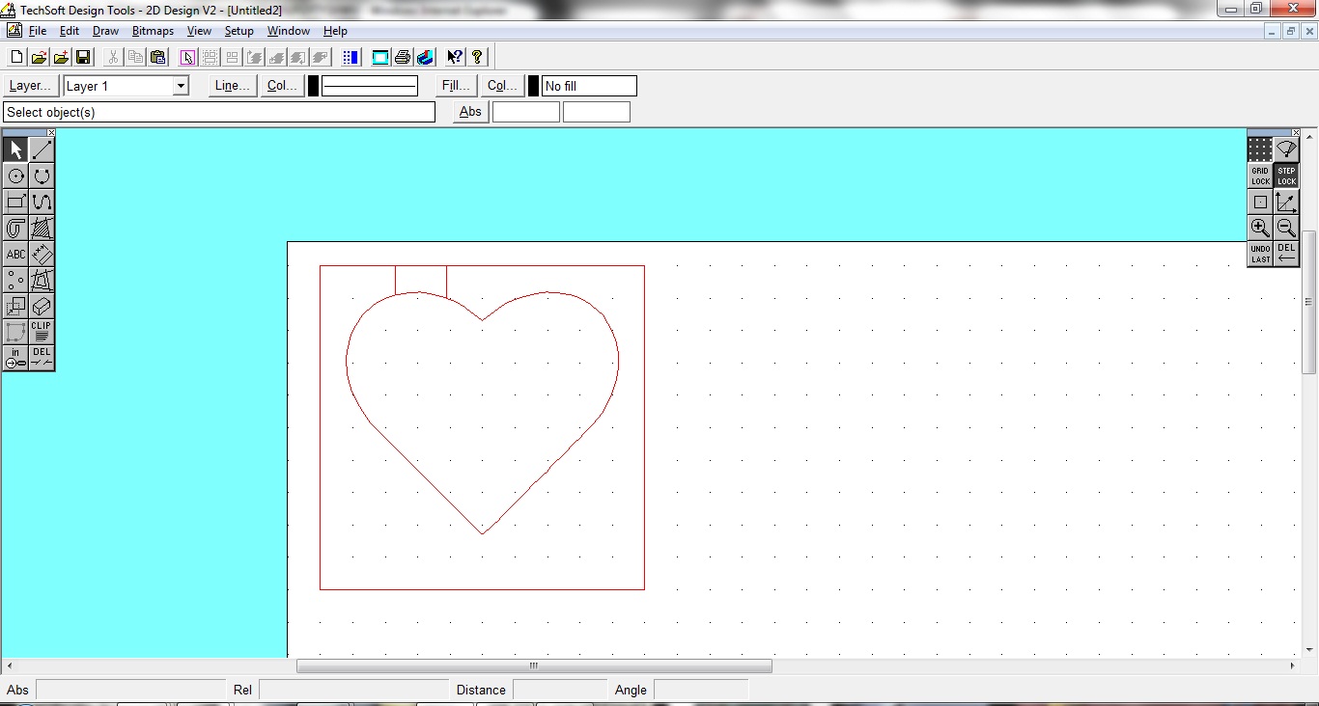Toggle the Abs coordinate mode button

tap(470, 112)
